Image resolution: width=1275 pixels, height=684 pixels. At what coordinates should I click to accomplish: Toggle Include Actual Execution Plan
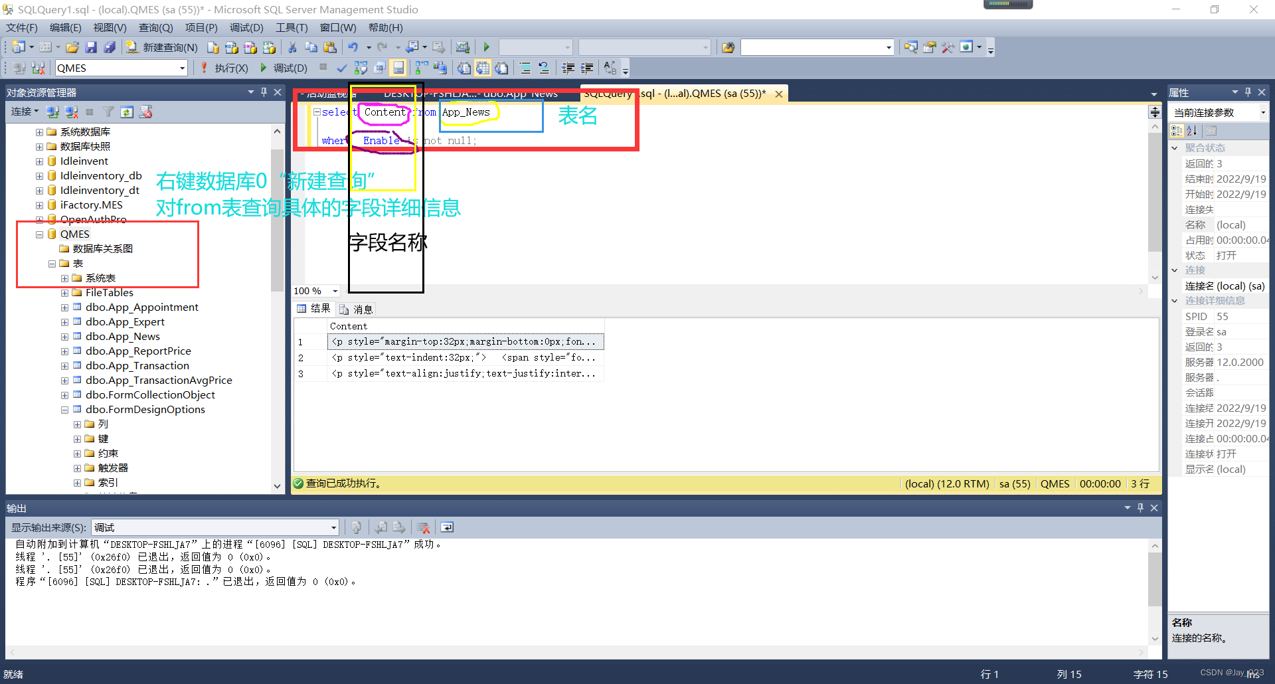tap(421, 68)
